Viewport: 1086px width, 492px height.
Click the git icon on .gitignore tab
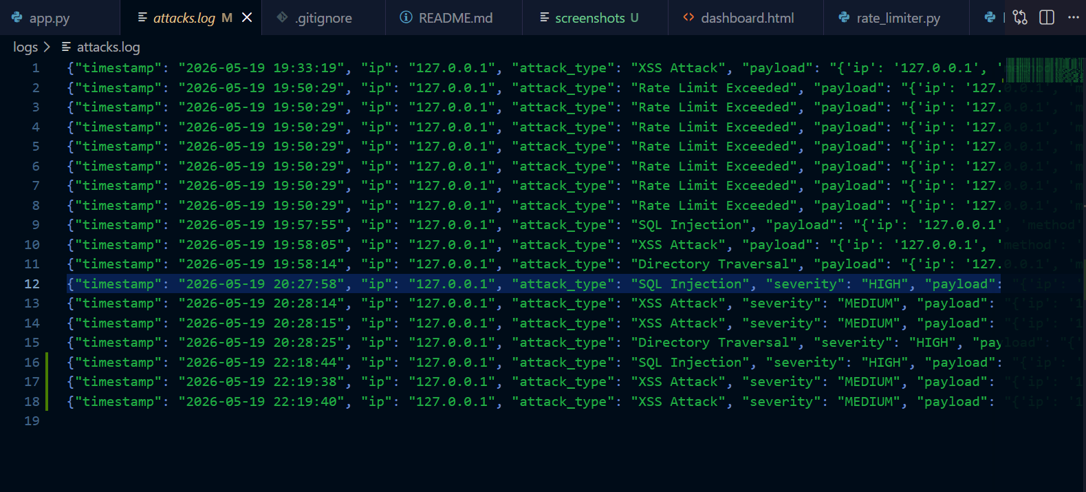point(282,18)
